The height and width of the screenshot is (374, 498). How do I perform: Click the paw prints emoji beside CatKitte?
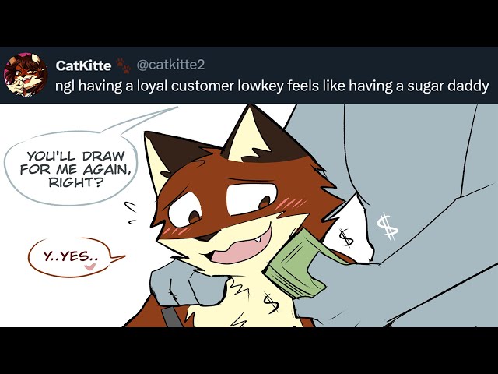(123, 65)
